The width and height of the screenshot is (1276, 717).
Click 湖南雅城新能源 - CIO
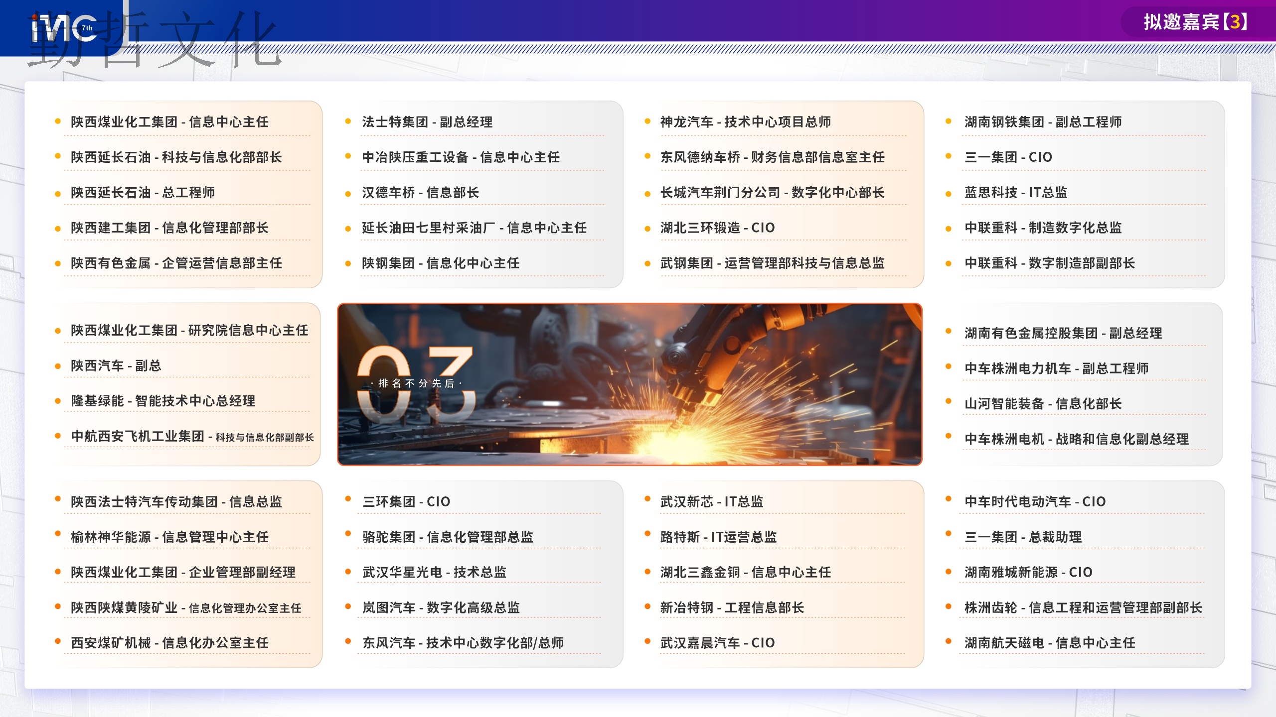tap(1028, 573)
